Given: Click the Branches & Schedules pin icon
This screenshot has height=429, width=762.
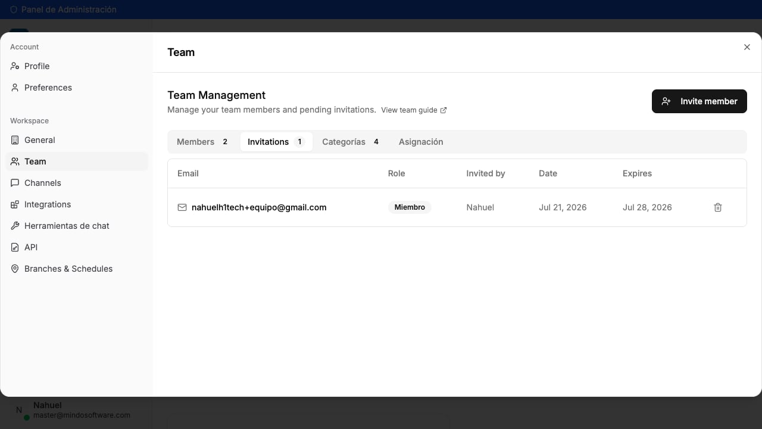Looking at the screenshot, I should point(15,269).
